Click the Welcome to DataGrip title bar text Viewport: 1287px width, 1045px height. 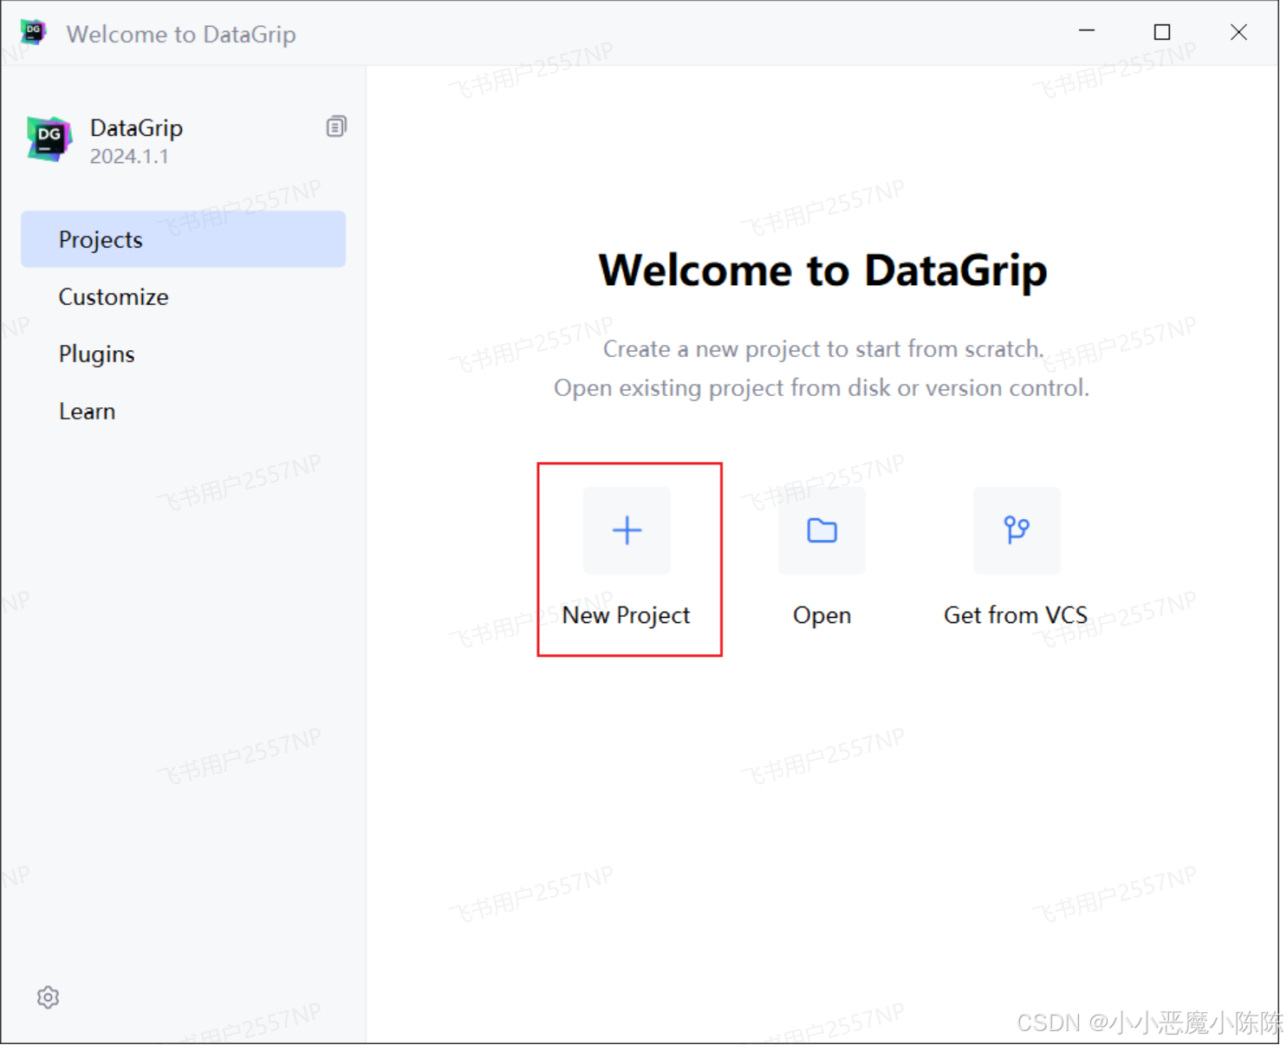click(x=180, y=35)
